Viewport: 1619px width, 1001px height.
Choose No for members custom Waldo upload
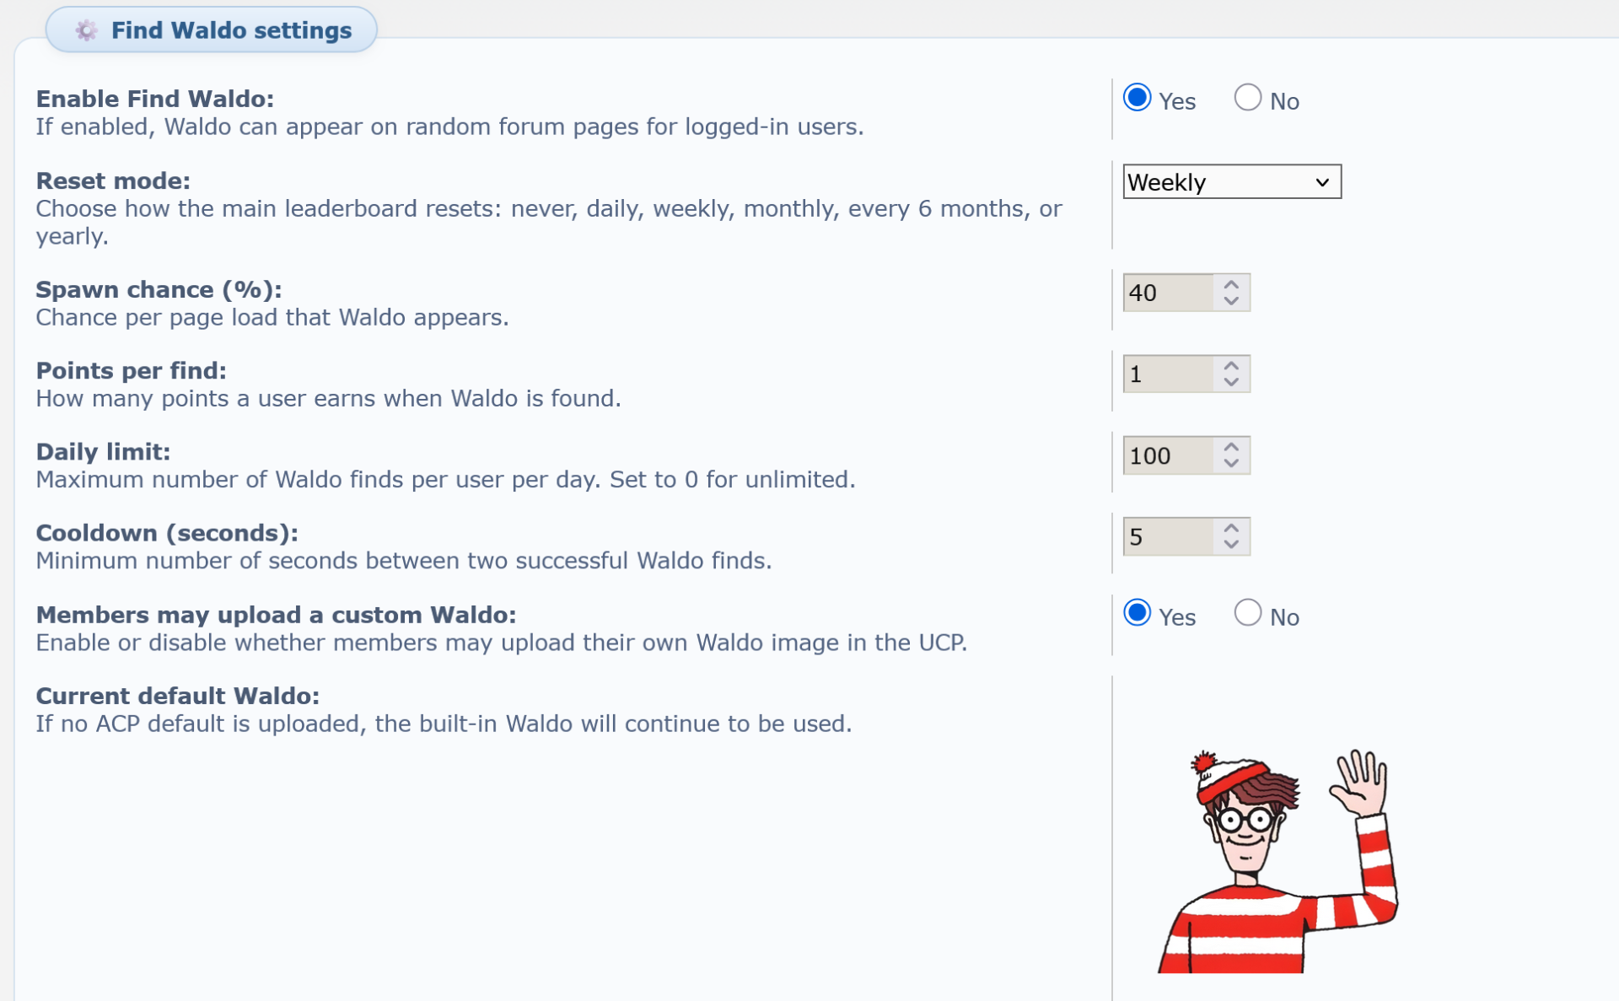1247,613
